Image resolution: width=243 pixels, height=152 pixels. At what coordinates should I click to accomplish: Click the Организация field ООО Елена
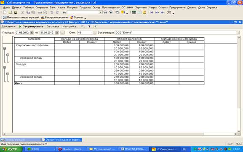(176, 33)
